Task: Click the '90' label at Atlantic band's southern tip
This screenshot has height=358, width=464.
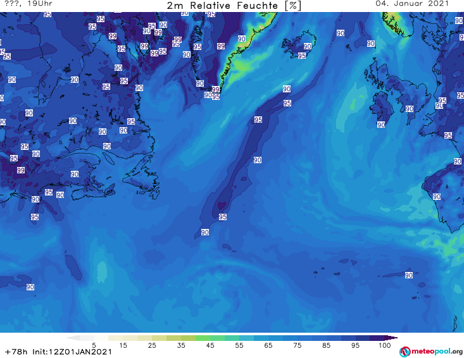Action: [x=204, y=232]
